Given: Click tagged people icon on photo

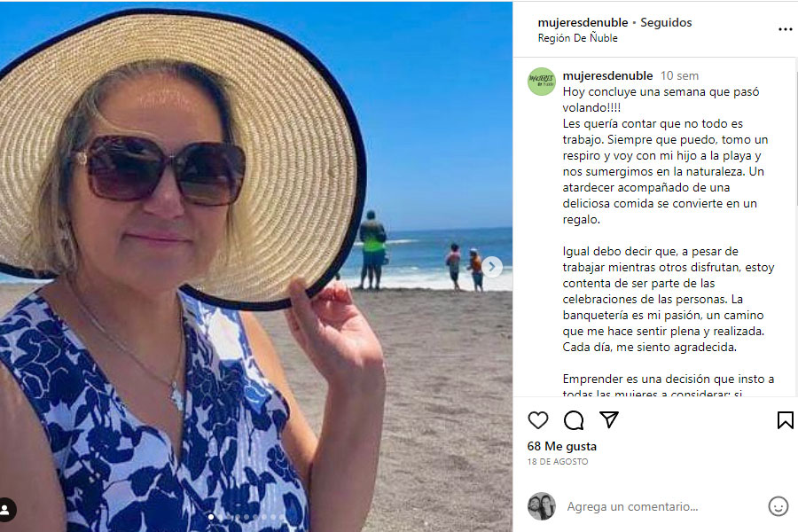Looking at the screenshot, I should (6, 509).
